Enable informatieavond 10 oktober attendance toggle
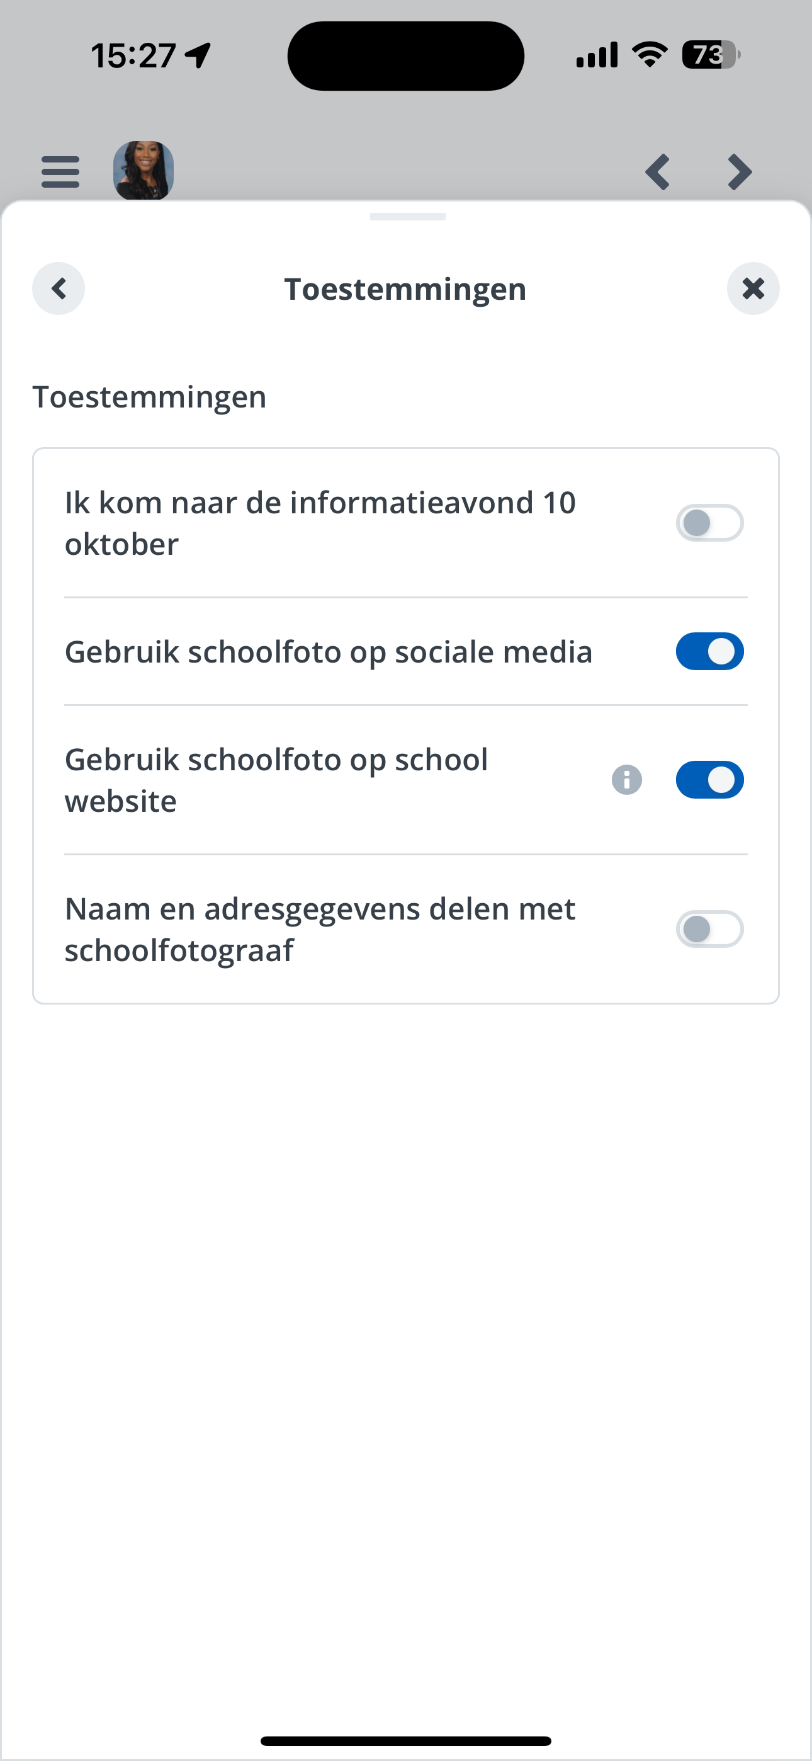The image size is (812, 1761). click(709, 523)
